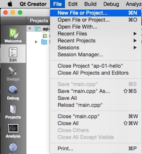Screen dimensions: 142x154
Task: Select the .pro project file in tree
Action: coord(45,35)
